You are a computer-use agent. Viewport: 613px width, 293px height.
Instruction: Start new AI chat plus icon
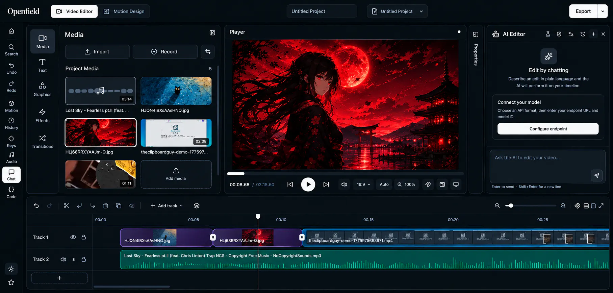pos(593,34)
